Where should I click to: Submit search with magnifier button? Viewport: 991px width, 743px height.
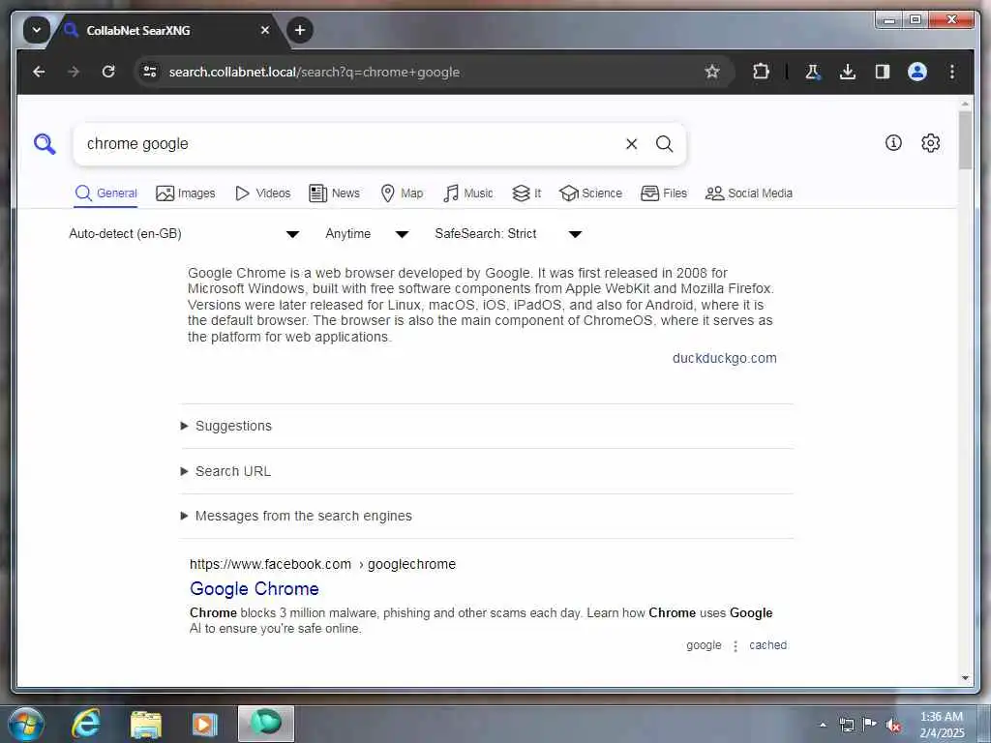pyautogui.click(x=664, y=144)
